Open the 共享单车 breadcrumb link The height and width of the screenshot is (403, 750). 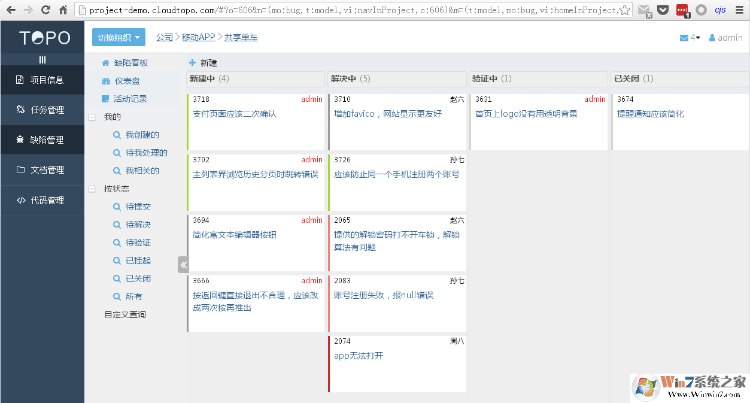click(242, 37)
